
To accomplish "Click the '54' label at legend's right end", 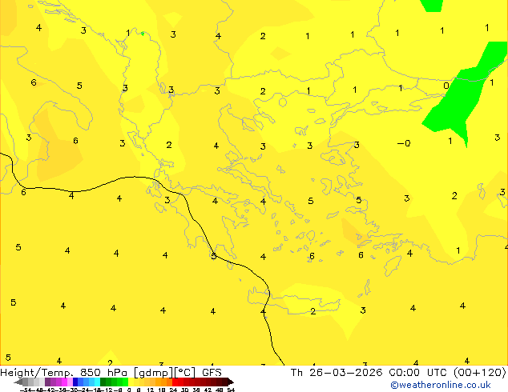I will click(230, 390).
